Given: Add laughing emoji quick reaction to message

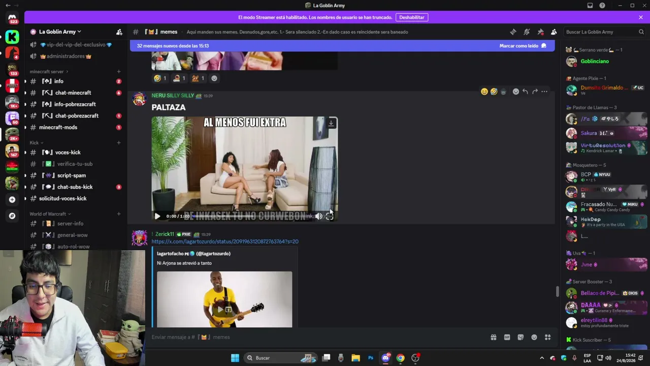Looking at the screenshot, I should point(484,91).
